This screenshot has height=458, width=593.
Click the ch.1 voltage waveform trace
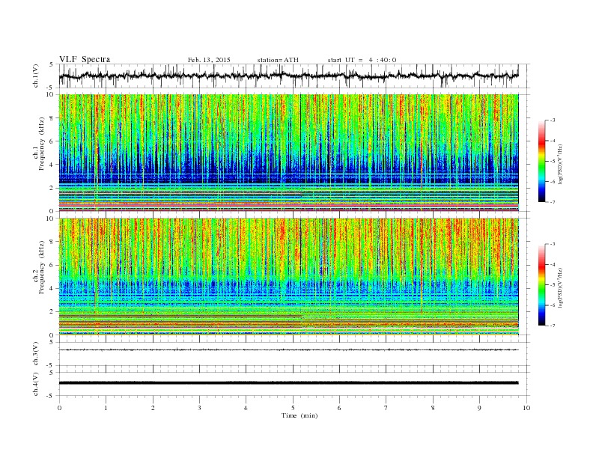[288, 76]
